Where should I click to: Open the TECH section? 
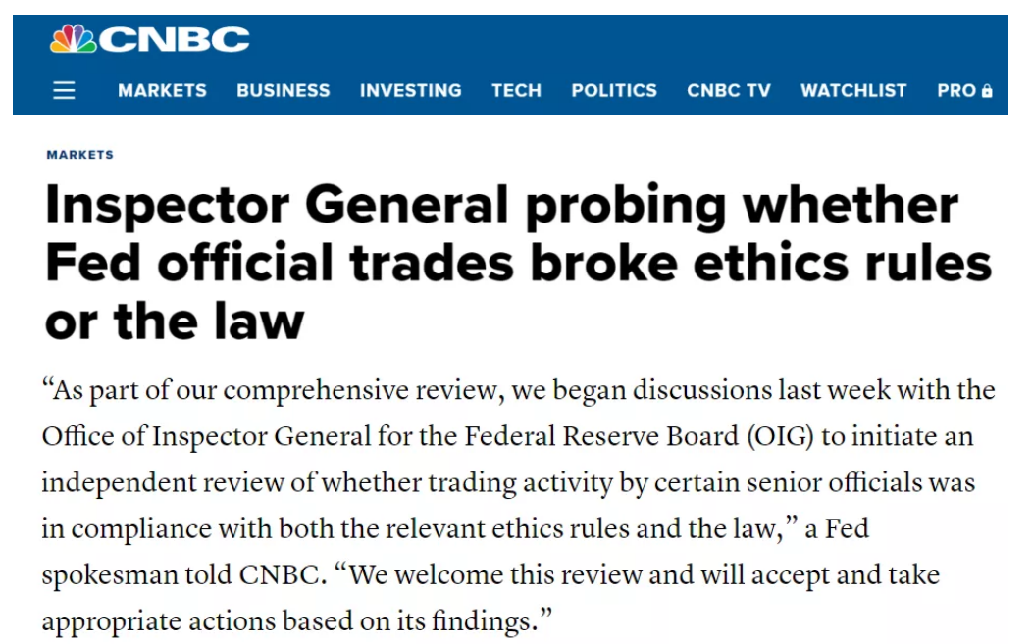(516, 91)
